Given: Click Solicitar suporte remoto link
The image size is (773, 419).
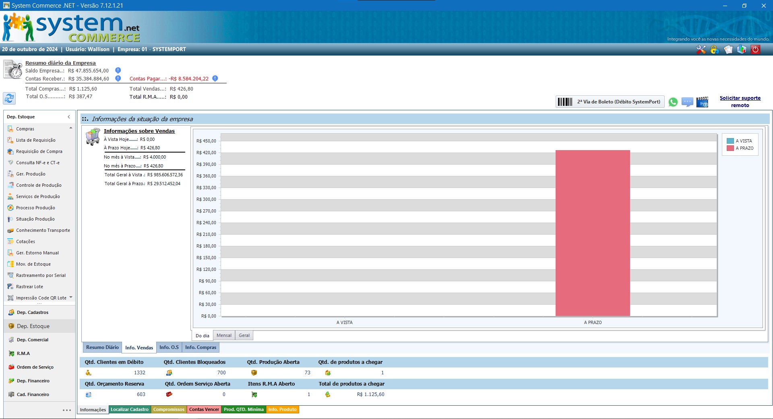Looking at the screenshot, I should click(x=740, y=101).
